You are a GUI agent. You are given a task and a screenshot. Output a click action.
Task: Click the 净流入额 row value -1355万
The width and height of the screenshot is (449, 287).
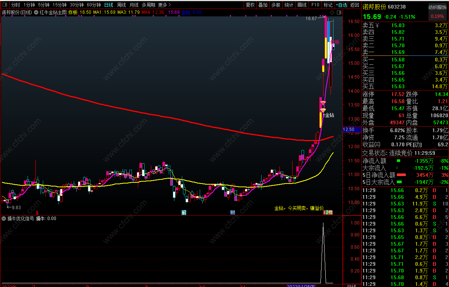coord(424,161)
